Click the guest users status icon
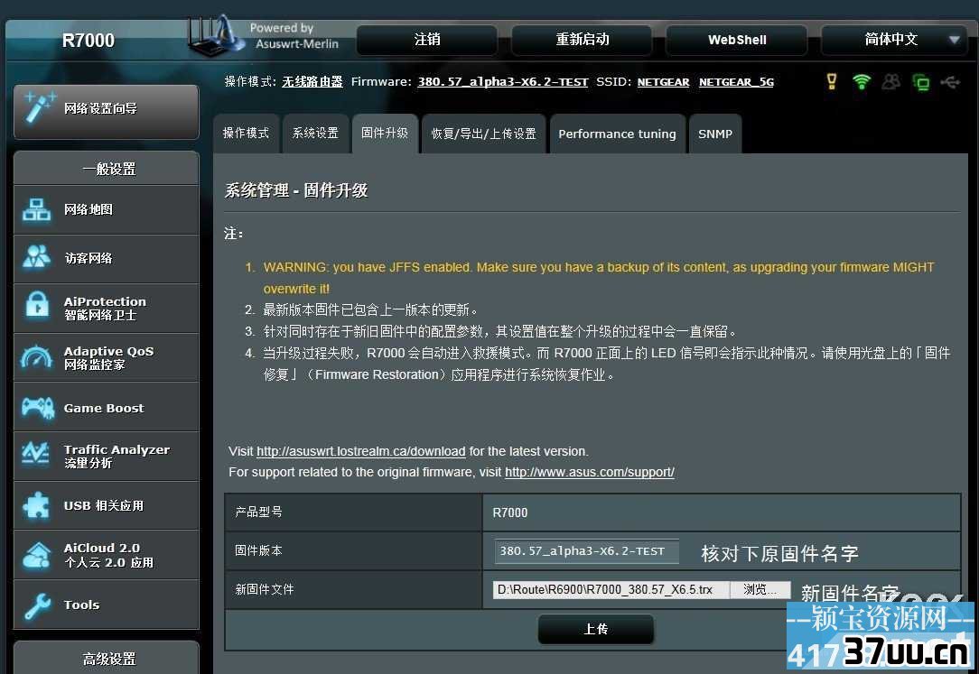The height and width of the screenshot is (674, 979). 891,82
